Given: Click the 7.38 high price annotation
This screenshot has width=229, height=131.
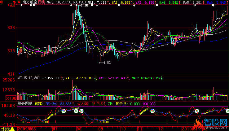Looking at the screenshot, I should coord(84,6).
